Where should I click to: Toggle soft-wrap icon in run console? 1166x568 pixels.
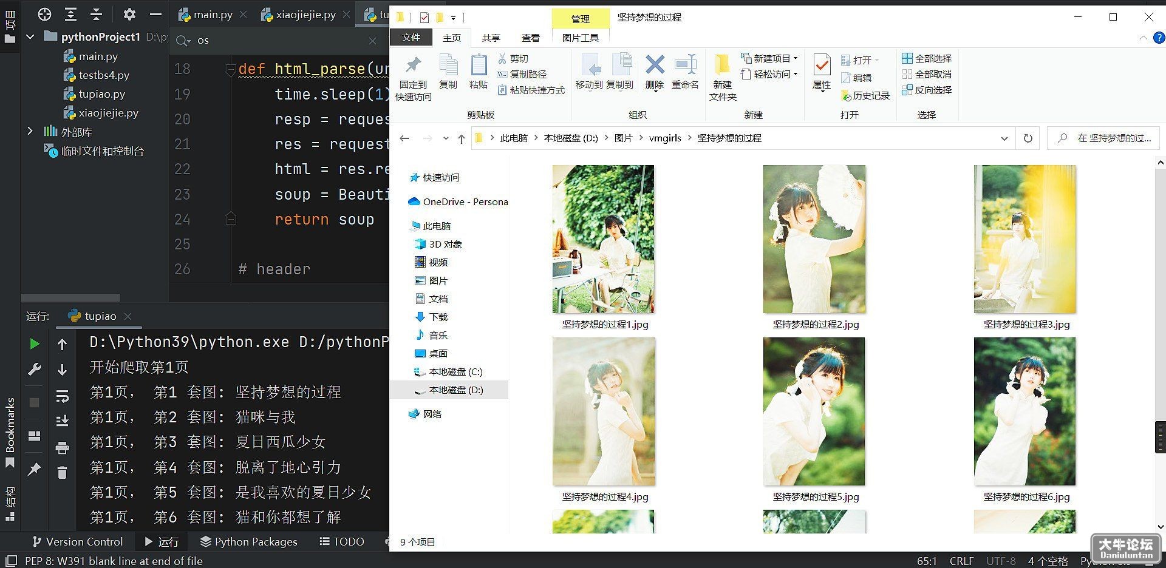click(x=62, y=397)
